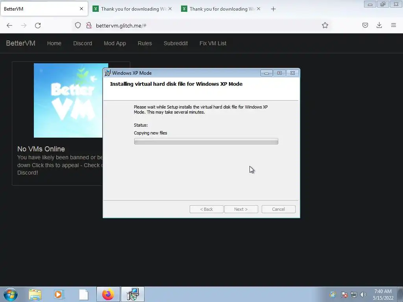Bookmark this page with the star icon
This screenshot has height=302, width=403.
coord(325,25)
